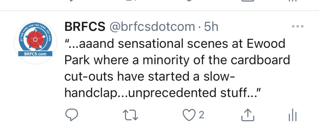Reply to the BRFCS tweet

coord(72,115)
